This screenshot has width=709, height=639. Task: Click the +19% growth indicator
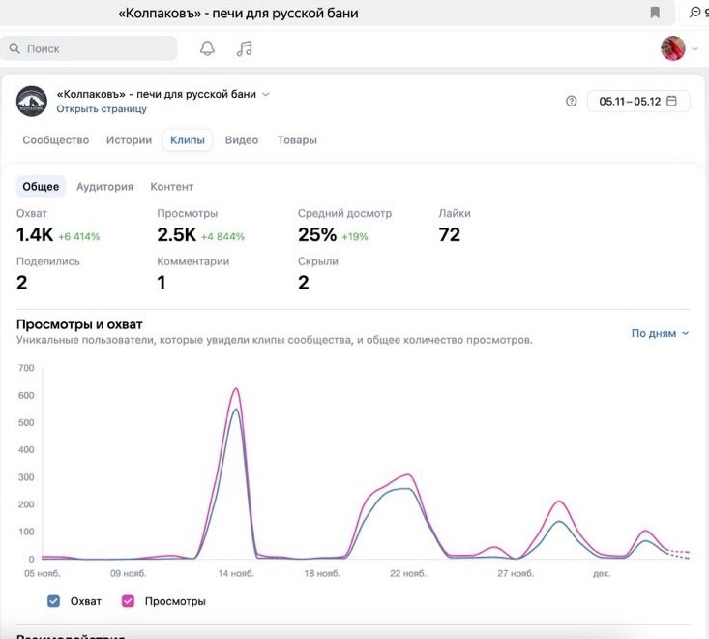(x=354, y=236)
